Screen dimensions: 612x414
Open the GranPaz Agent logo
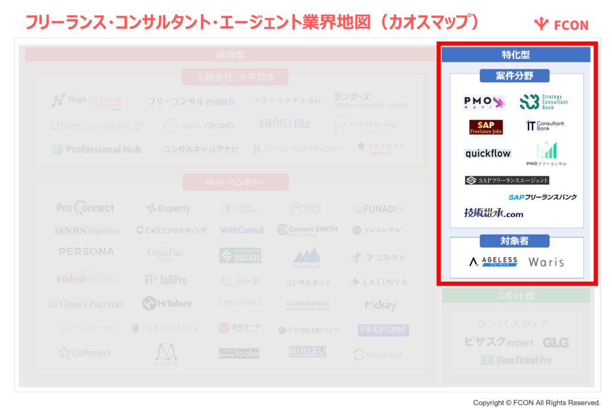(165, 254)
